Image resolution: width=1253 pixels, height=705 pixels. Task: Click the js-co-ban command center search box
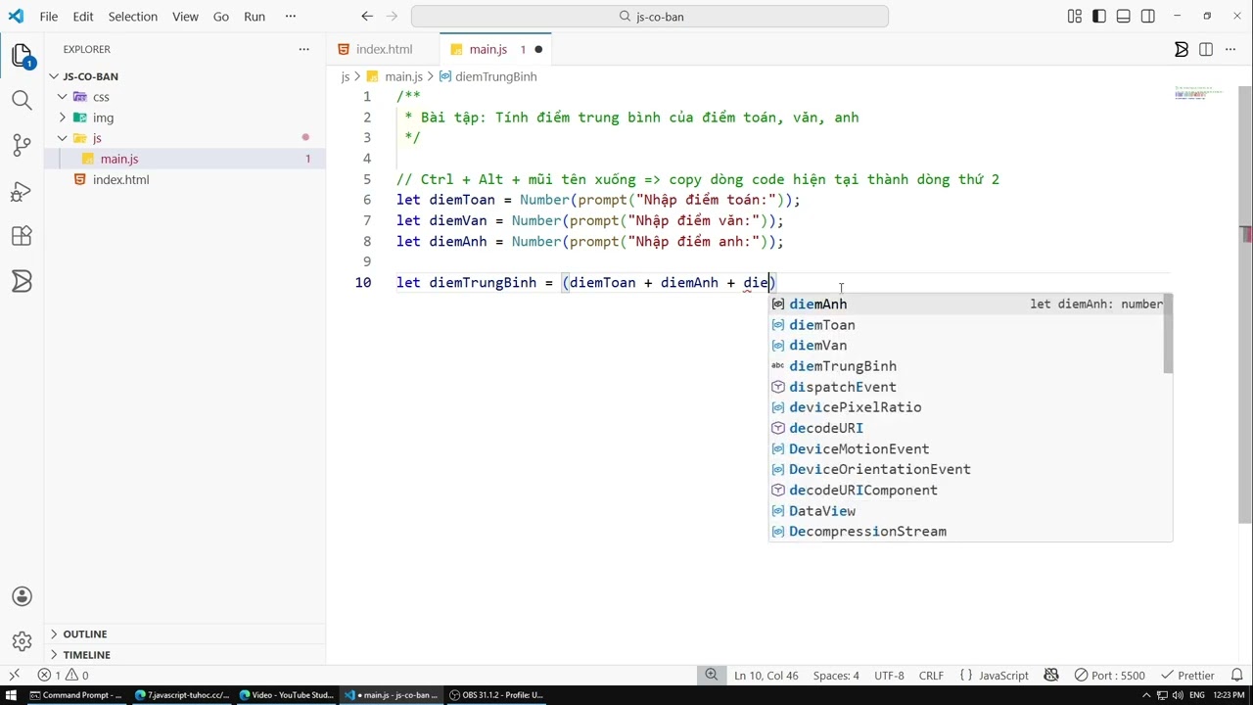click(x=650, y=16)
